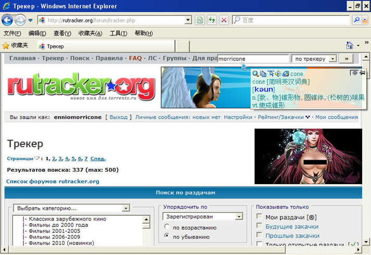Click the rutracker.org logo
This screenshot has width=371, height=255.
coord(81,86)
